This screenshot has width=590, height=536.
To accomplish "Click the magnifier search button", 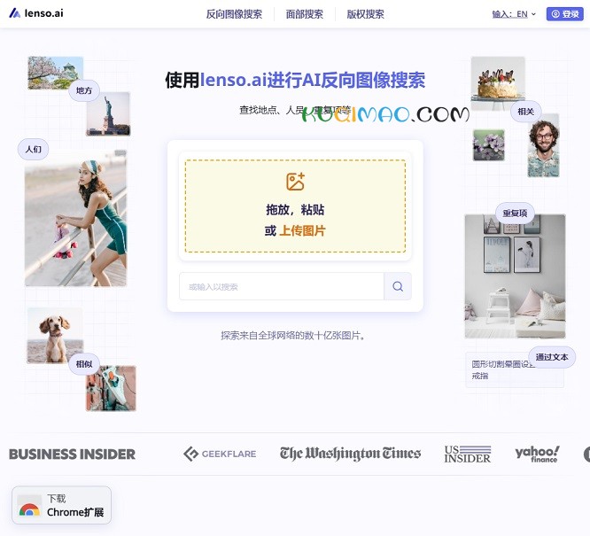I will (x=398, y=286).
